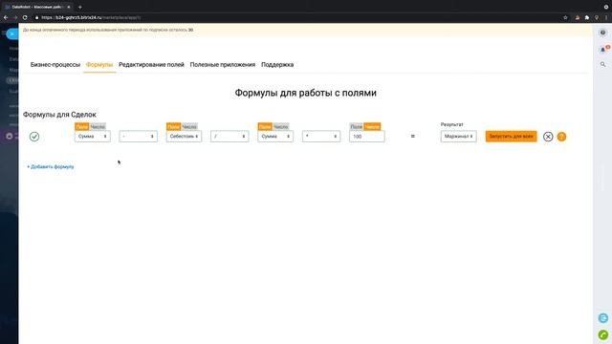Image resolution: width=612 pixels, height=344 pixels.
Task: Open the browser extensions puzzle icon
Action: (586, 17)
